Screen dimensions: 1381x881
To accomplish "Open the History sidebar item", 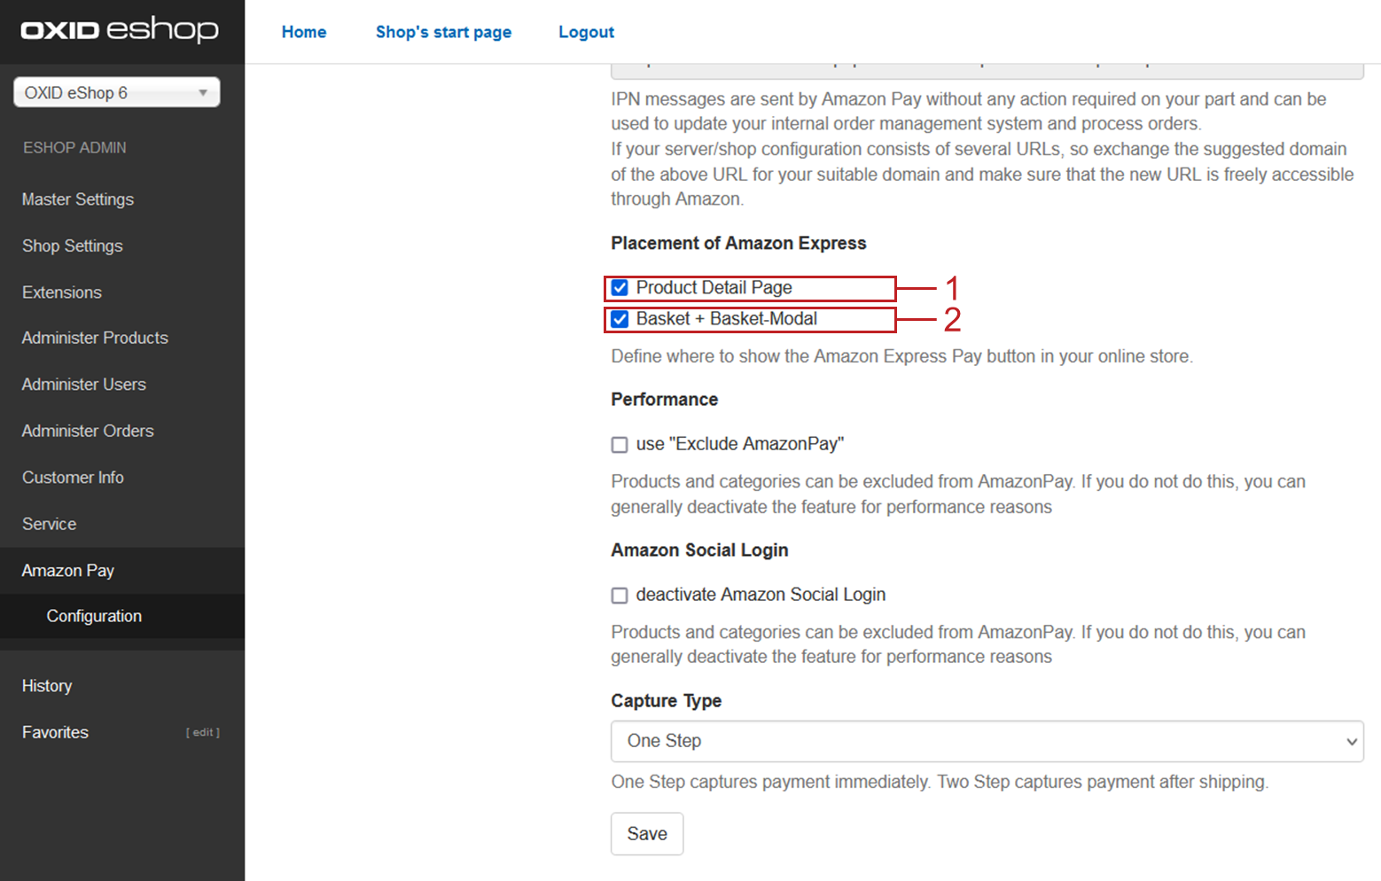I will click(47, 686).
